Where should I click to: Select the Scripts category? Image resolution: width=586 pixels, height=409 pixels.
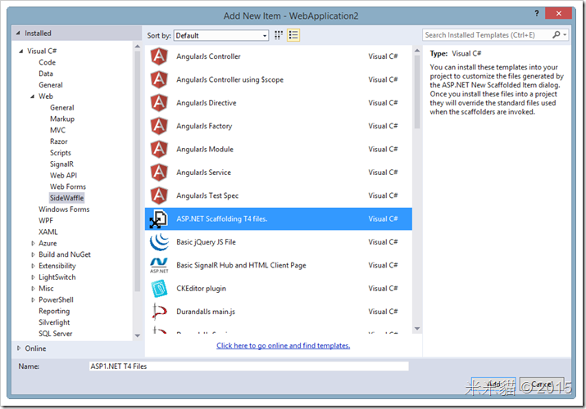pyautogui.click(x=61, y=153)
